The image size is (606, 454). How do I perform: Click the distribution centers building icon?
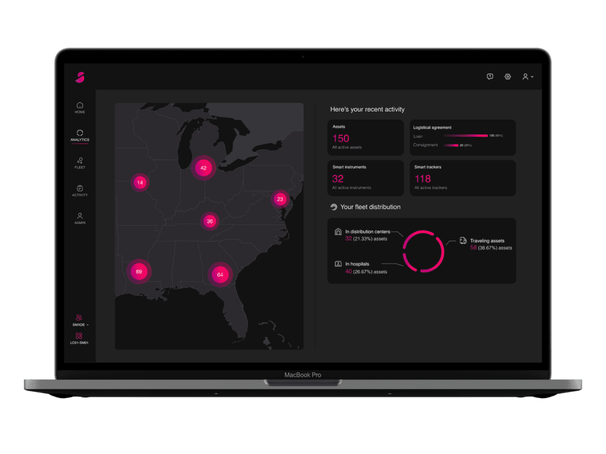tap(338, 232)
